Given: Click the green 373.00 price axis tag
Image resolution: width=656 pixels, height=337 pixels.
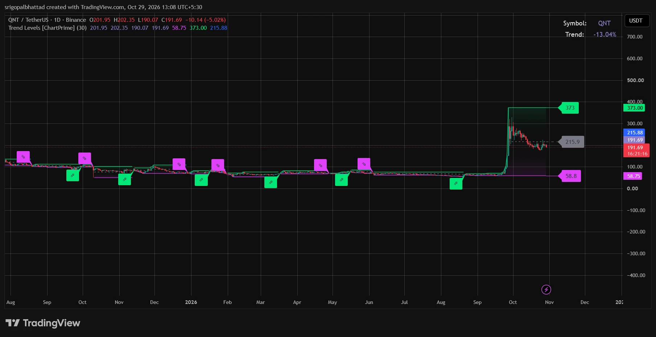Looking at the screenshot, I should click(634, 108).
